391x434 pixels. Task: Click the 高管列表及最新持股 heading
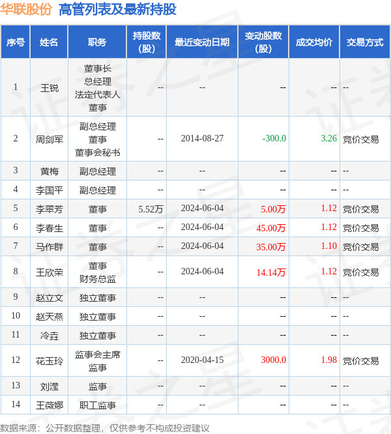[117, 9]
